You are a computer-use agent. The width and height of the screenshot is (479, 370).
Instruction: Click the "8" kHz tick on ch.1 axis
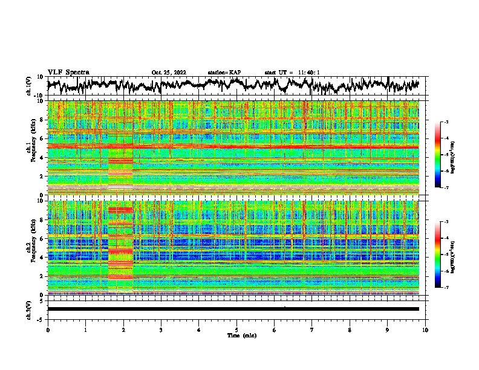(x=42, y=120)
